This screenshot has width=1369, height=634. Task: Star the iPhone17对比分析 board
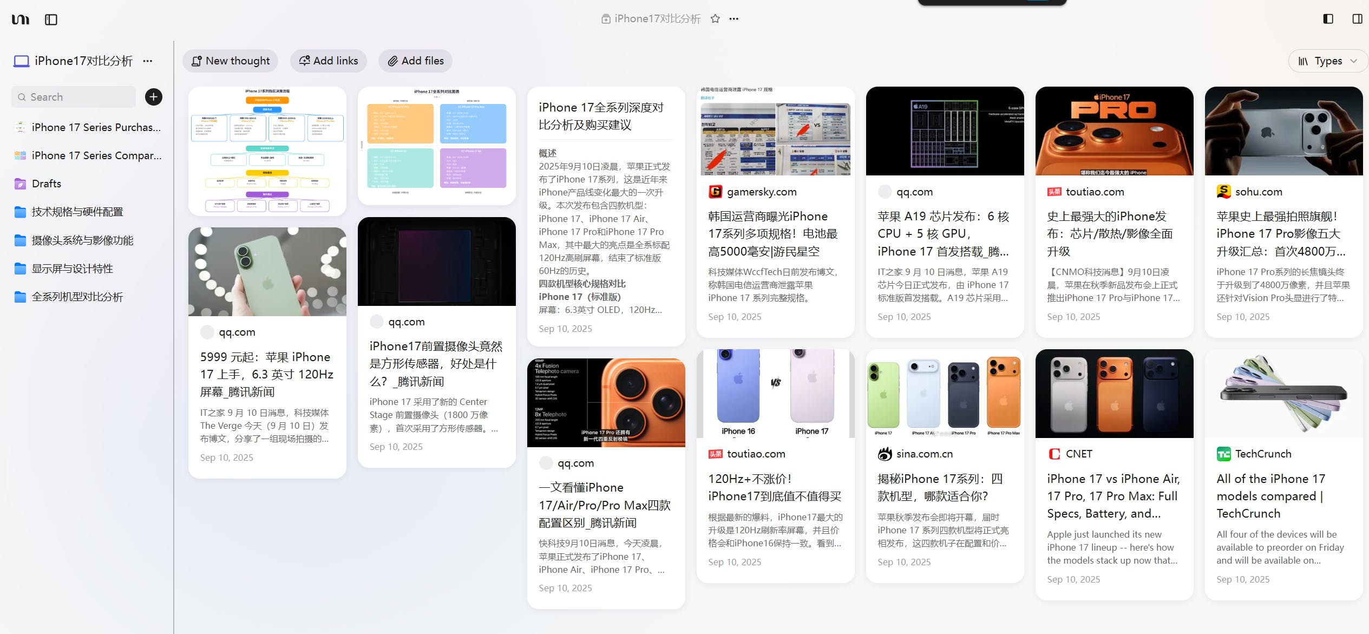tap(715, 19)
